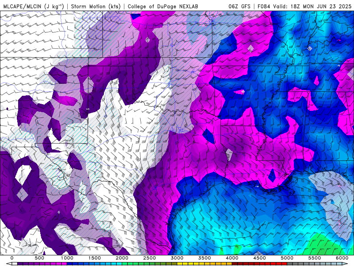Click the right arrow end of the color scale
Image resolution: width=354 pixels, height=266 pixels.
(x=345, y=264)
